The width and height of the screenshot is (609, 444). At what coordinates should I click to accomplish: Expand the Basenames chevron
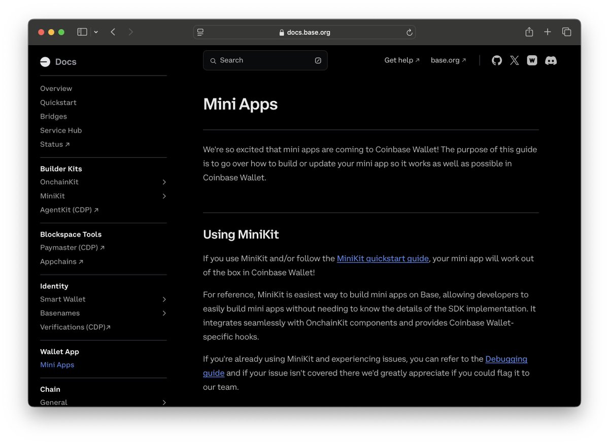coord(164,313)
